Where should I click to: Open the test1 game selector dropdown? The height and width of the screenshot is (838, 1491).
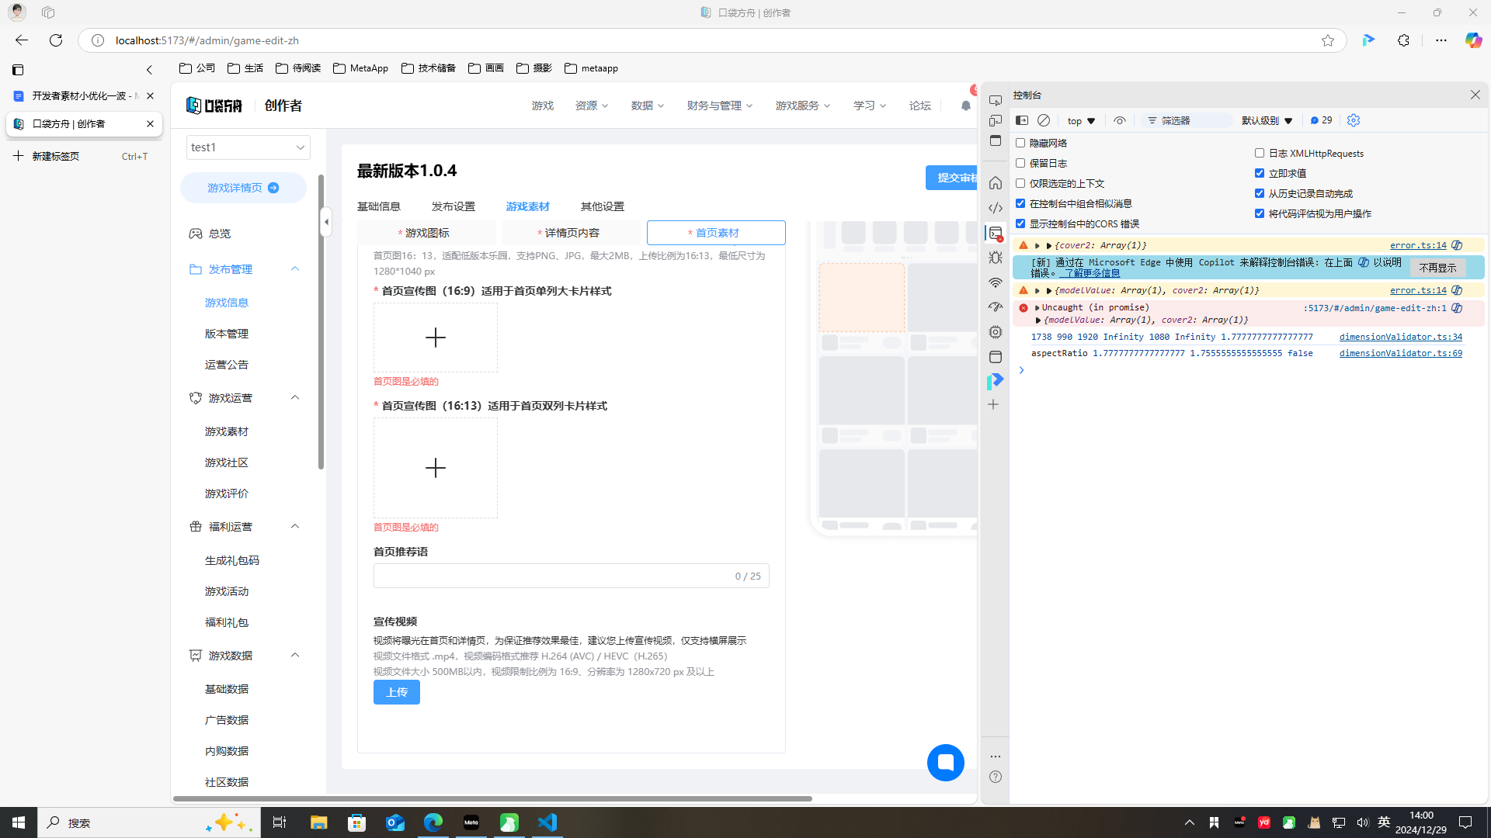point(248,147)
